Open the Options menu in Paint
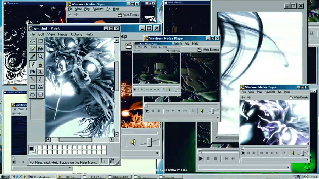 [x=77, y=34]
